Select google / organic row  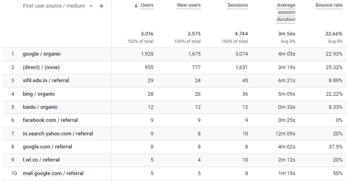pos(42,54)
